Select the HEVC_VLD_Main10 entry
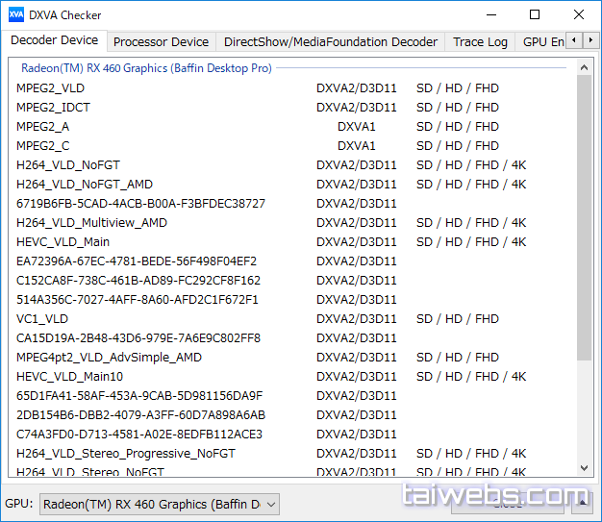 [69, 376]
